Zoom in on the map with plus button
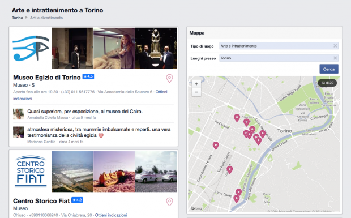 coord(196,84)
